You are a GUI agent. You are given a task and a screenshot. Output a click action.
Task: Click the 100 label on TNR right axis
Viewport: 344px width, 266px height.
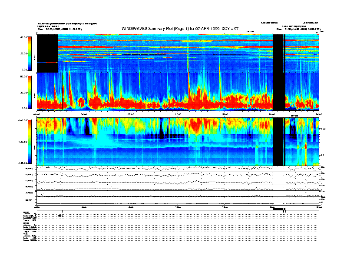pos(324,129)
